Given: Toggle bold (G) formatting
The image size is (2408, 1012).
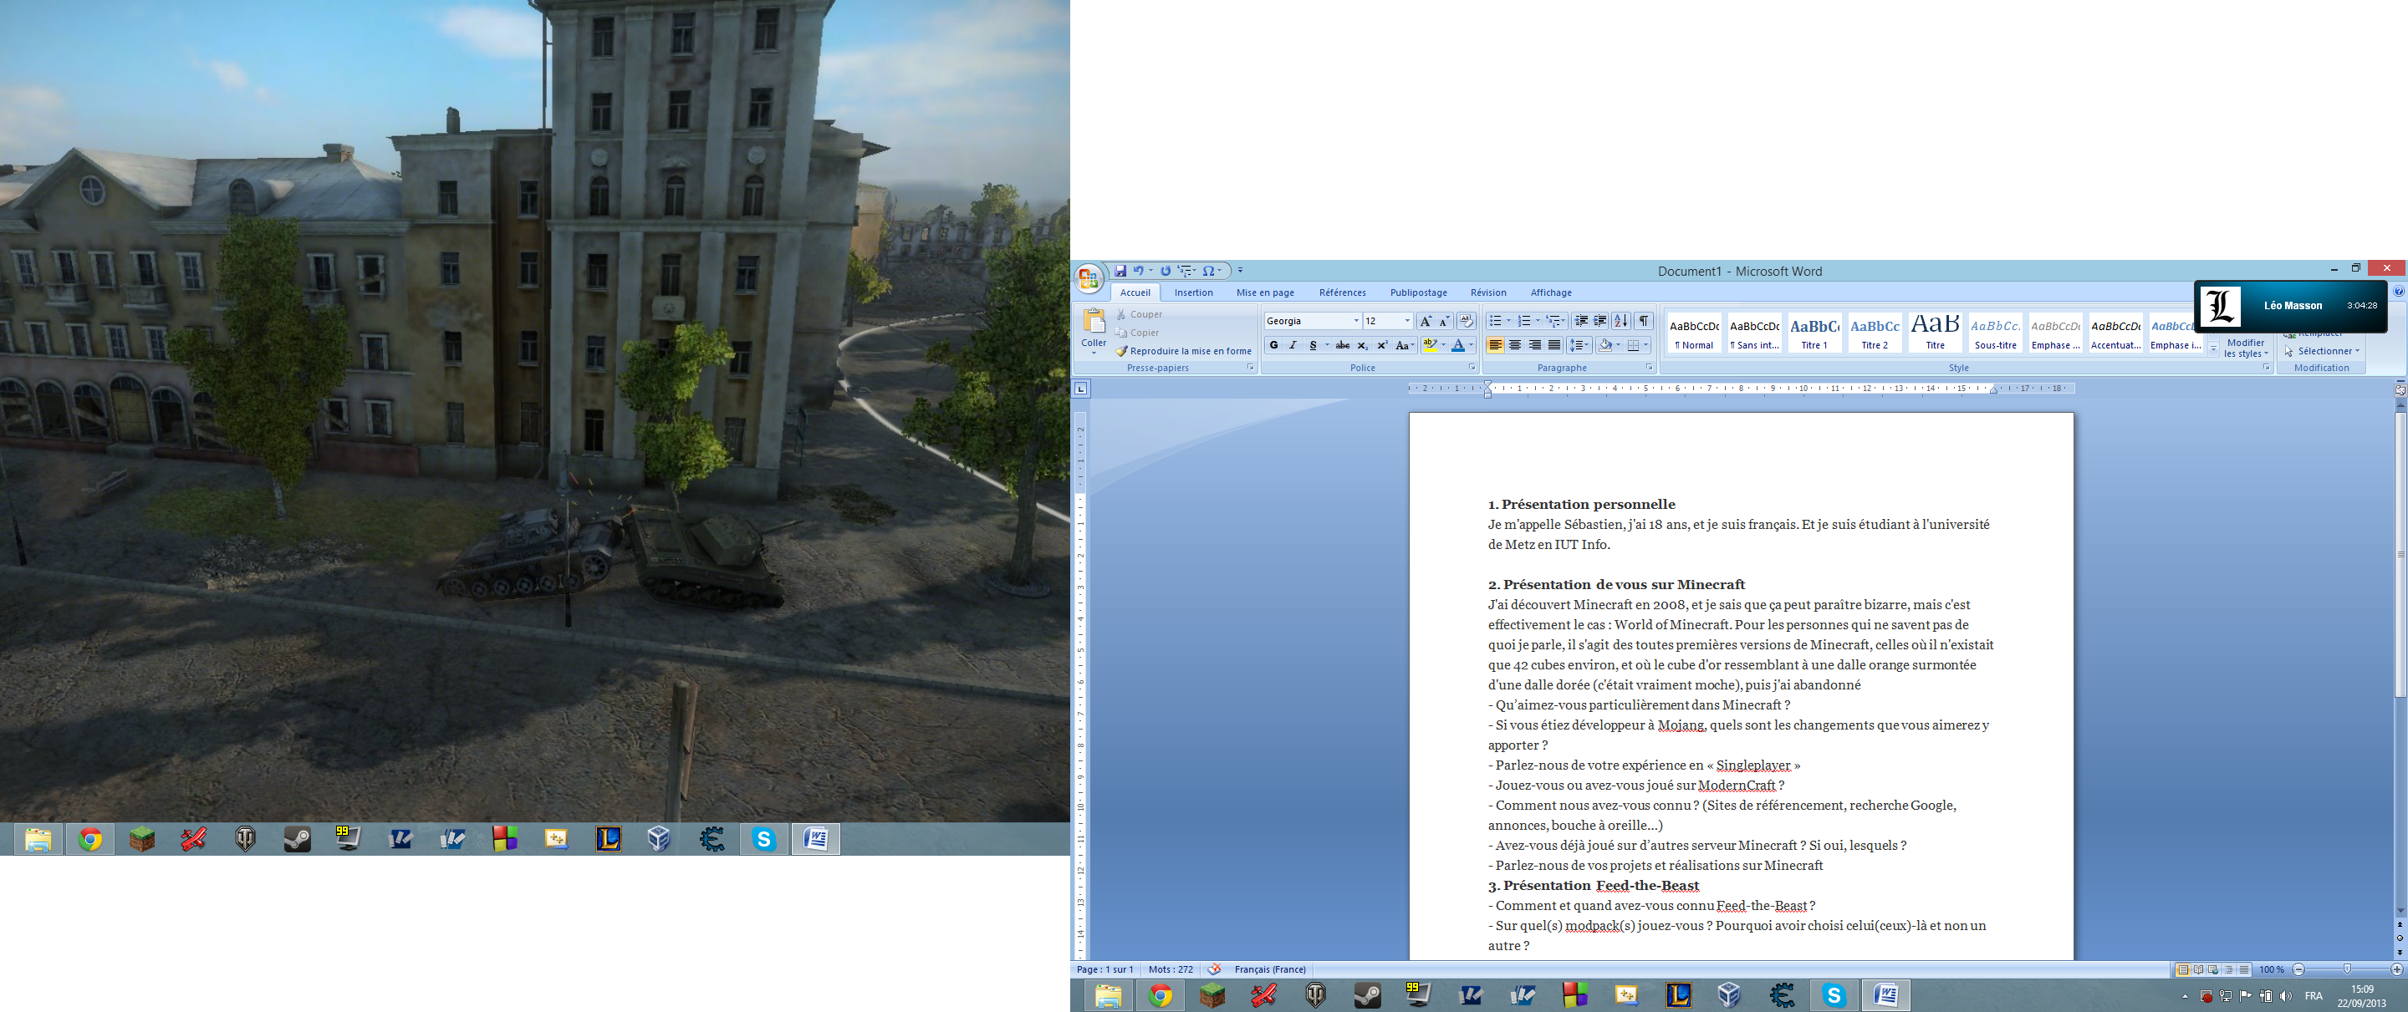Looking at the screenshot, I should coord(1273,346).
